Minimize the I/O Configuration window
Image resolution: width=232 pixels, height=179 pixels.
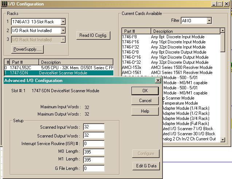(x=214, y=4)
